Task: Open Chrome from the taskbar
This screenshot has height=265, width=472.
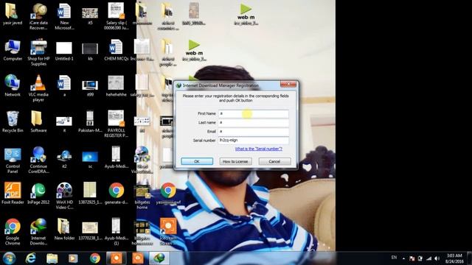Action: tap(95, 258)
